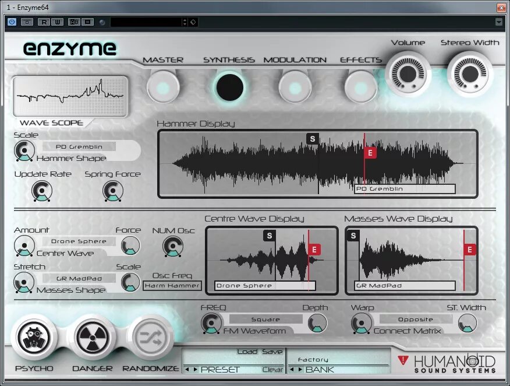Click the S marker in Masses Wave Display
Viewport: 510px width, 386px height.
click(x=353, y=236)
